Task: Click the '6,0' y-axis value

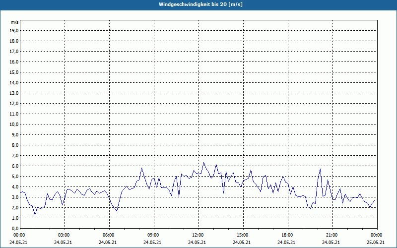Action: (x=15, y=166)
